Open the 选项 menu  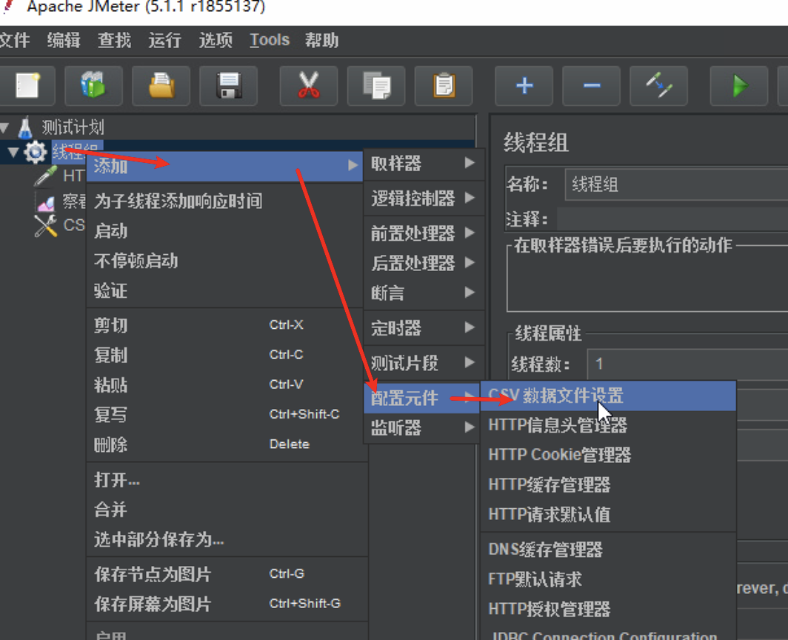point(216,40)
